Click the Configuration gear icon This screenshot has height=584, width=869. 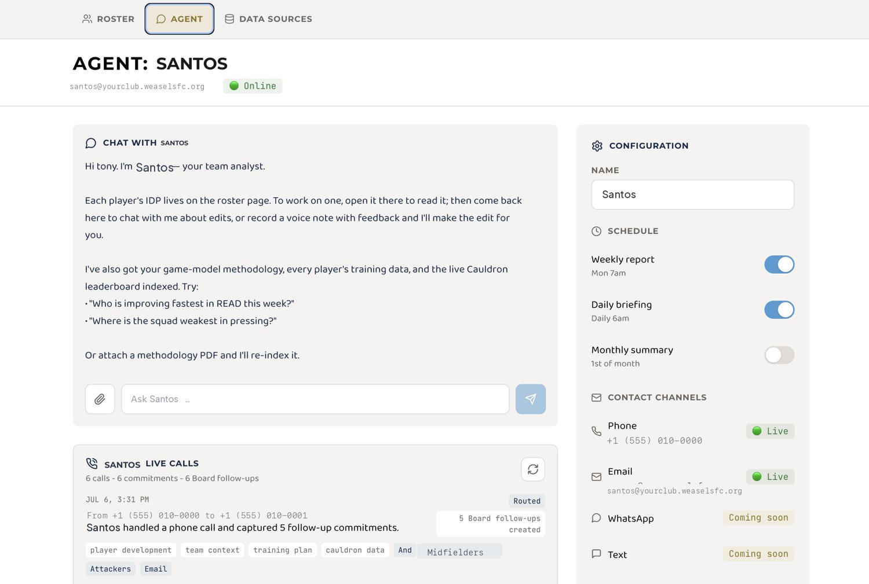597,146
